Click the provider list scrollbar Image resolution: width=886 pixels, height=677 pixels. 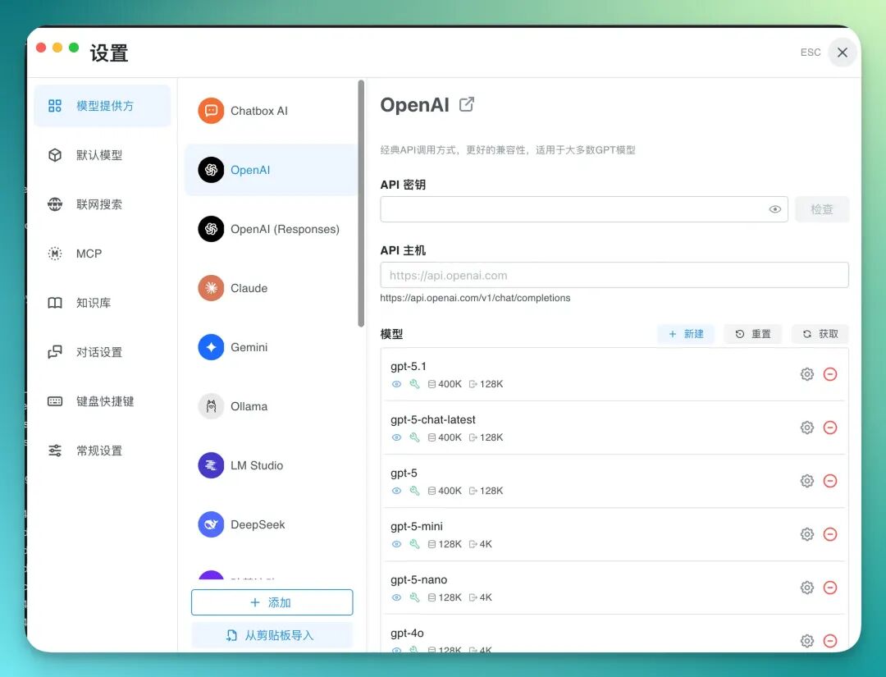click(x=361, y=204)
